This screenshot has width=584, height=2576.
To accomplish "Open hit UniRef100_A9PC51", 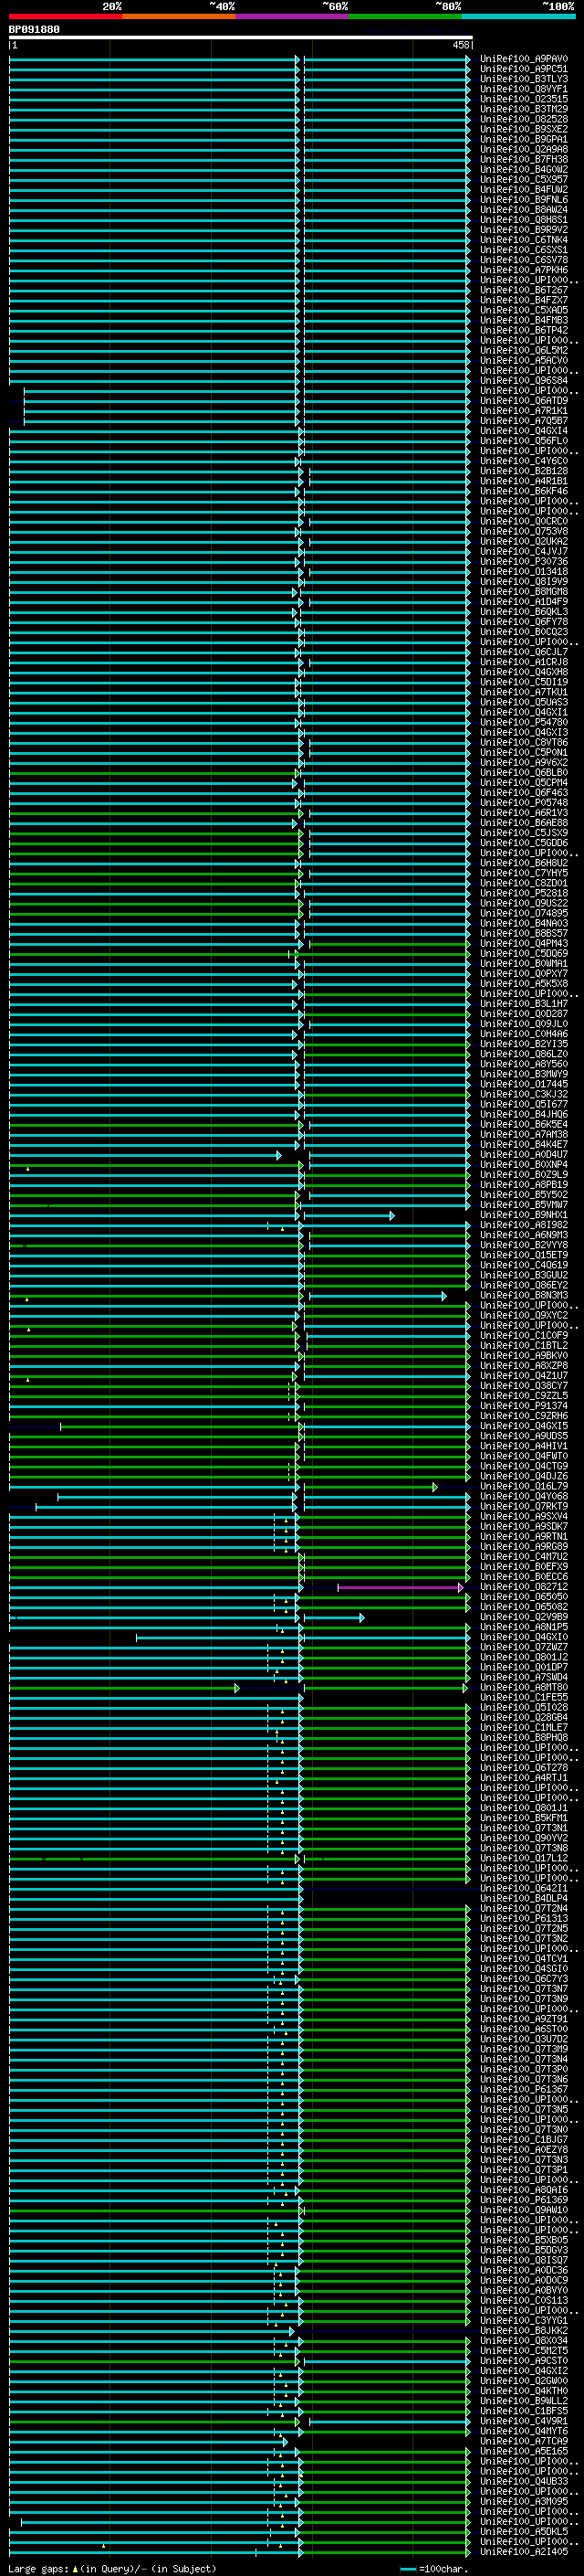I will tap(524, 69).
